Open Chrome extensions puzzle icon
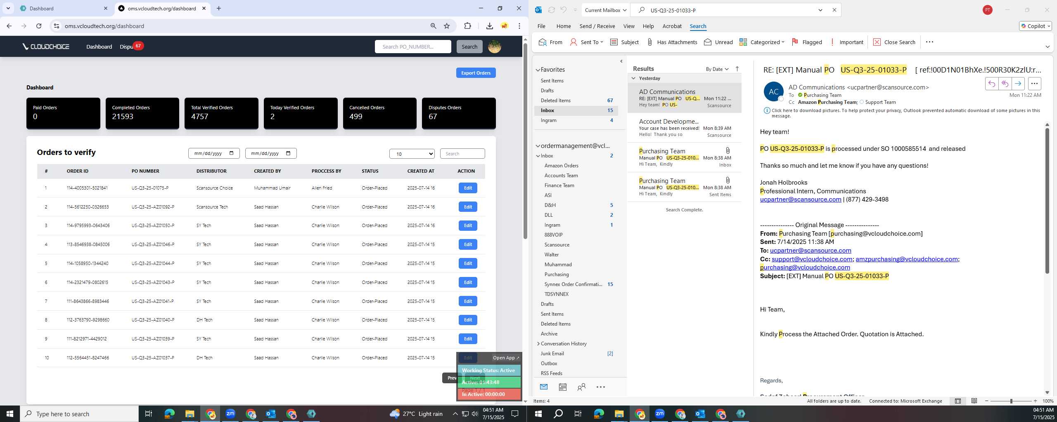Screen dimensions: 1057x422 point(467,26)
